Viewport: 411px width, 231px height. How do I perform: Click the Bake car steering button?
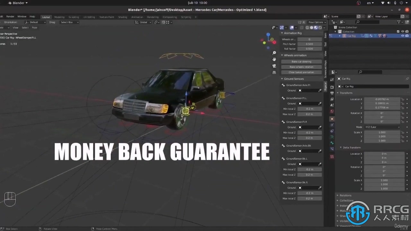[302, 62]
